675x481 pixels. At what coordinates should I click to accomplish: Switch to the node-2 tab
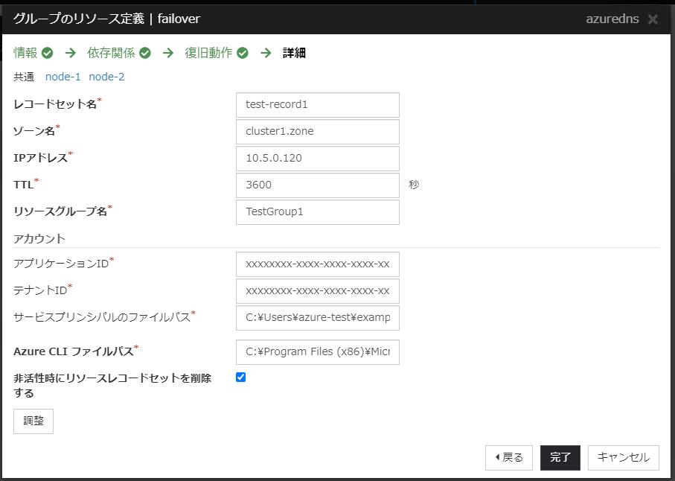[x=106, y=77]
